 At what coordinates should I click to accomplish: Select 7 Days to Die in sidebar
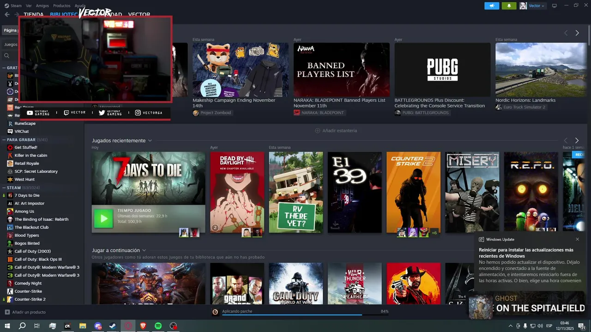click(x=27, y=196)
